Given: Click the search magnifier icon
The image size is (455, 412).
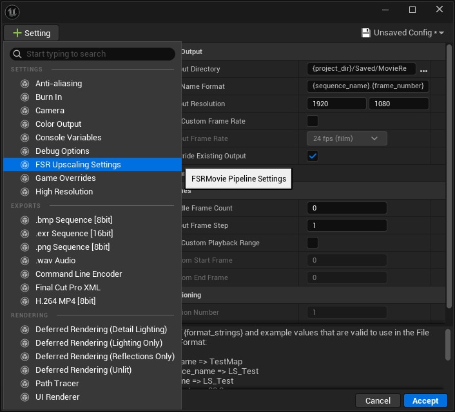Looking at the screenshot, I should click(x=18, y=54).
